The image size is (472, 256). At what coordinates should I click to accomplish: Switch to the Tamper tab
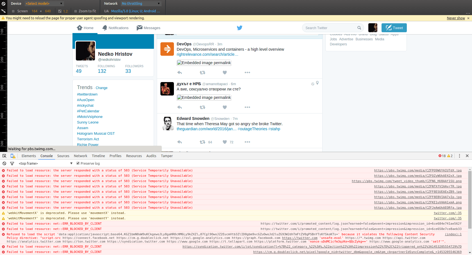point(167,156)
